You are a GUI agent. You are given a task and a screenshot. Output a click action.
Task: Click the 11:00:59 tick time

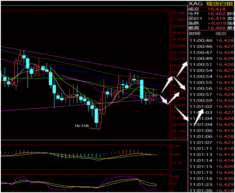click(201, 100)
